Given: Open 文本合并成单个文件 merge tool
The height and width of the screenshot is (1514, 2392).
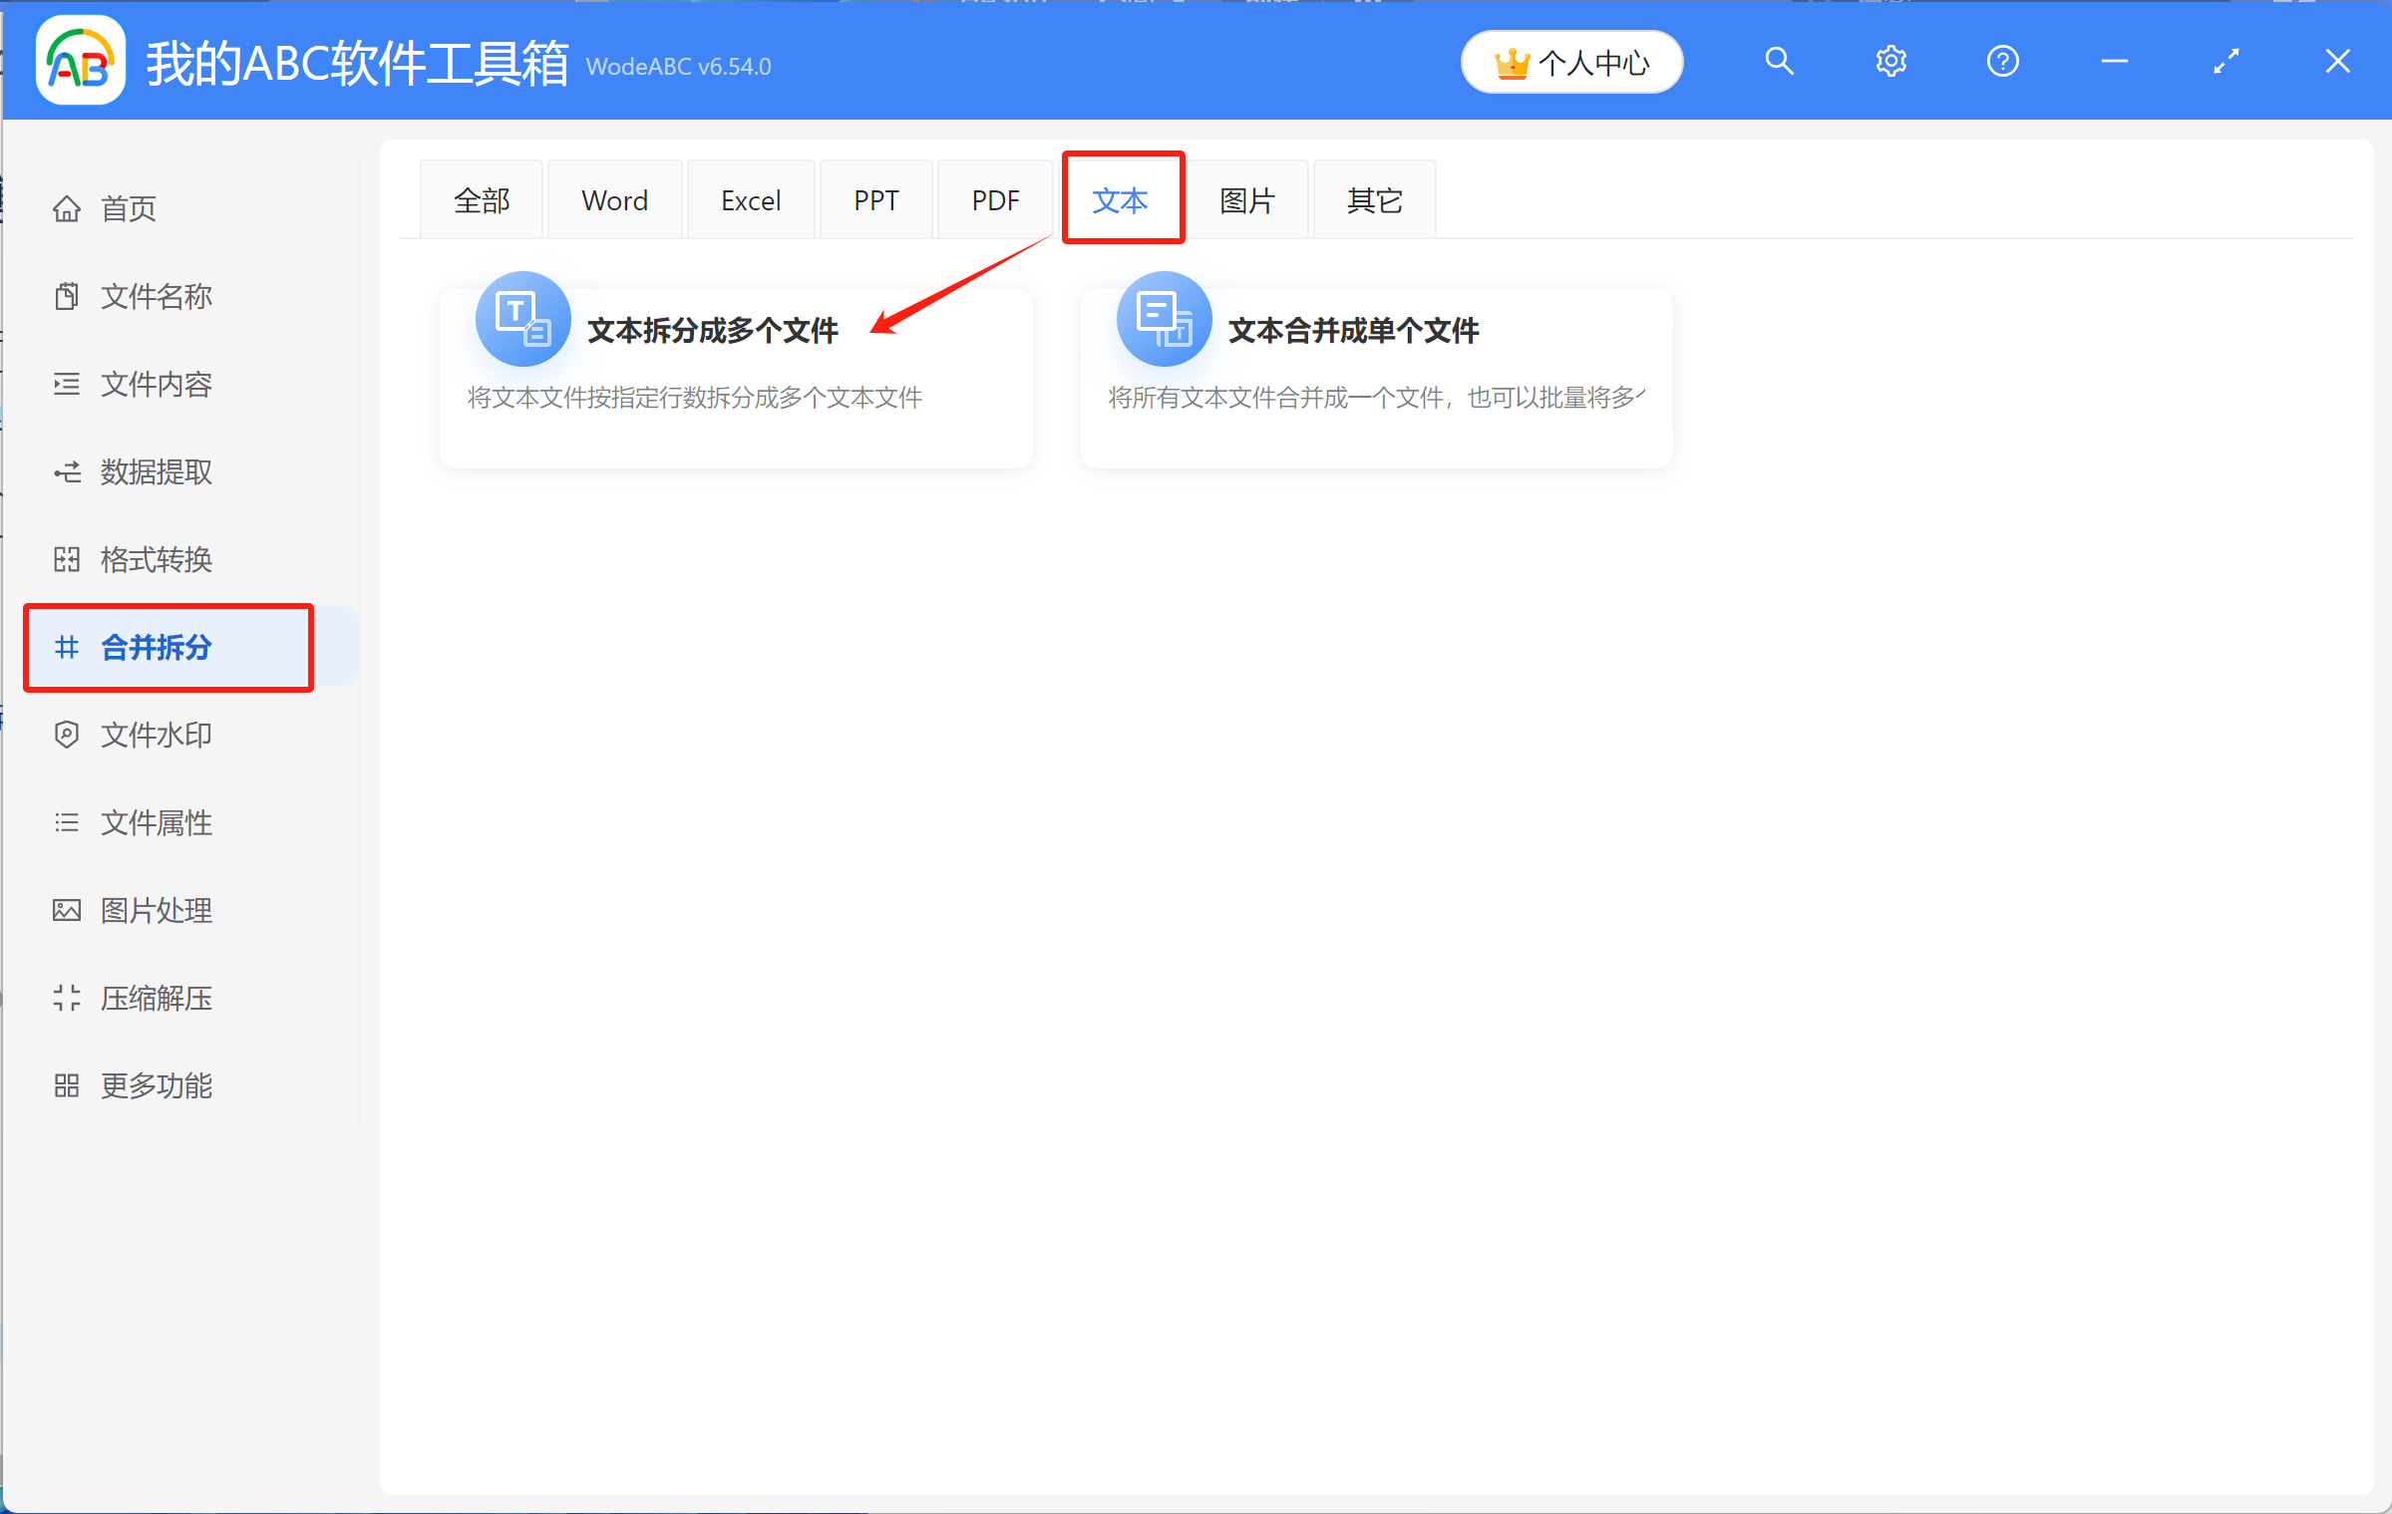Looking at the screenshot, I should [1353, 331].
